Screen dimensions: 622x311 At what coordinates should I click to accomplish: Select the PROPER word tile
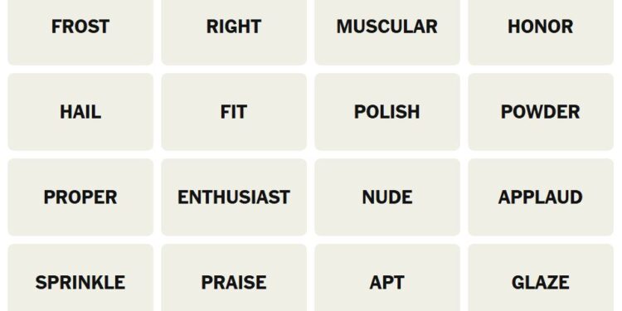pos(80,197)
